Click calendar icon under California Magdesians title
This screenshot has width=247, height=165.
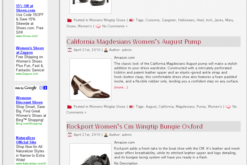[70, 50]
